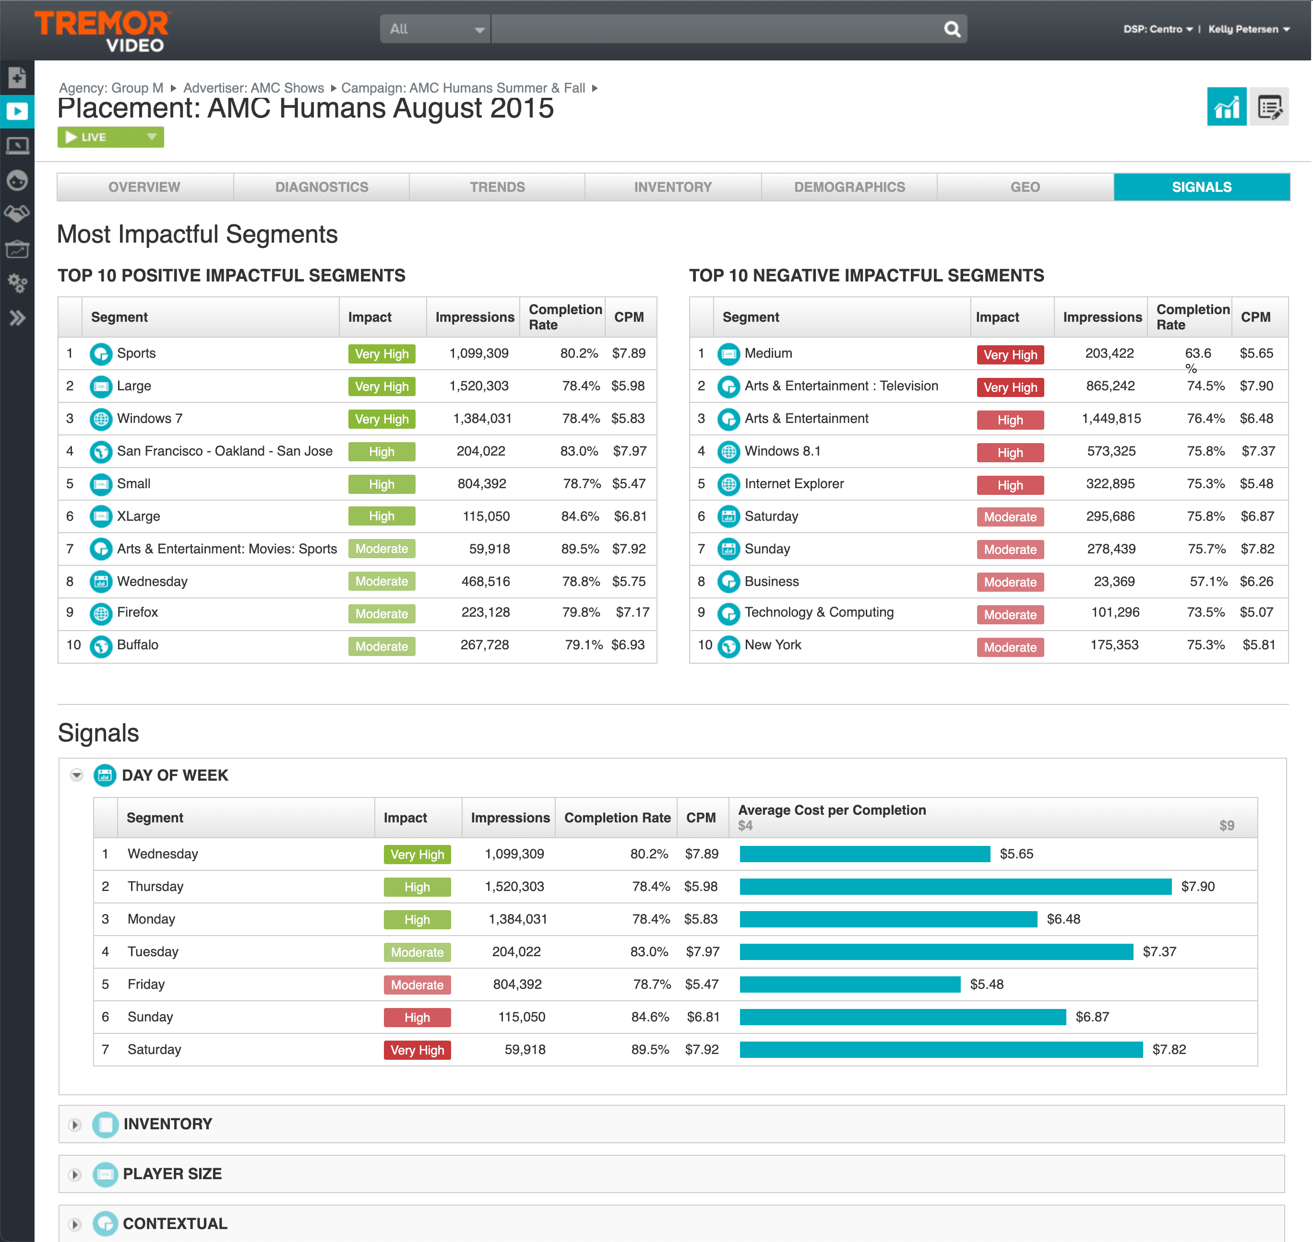Click the Small segment name

click(134, 484)
